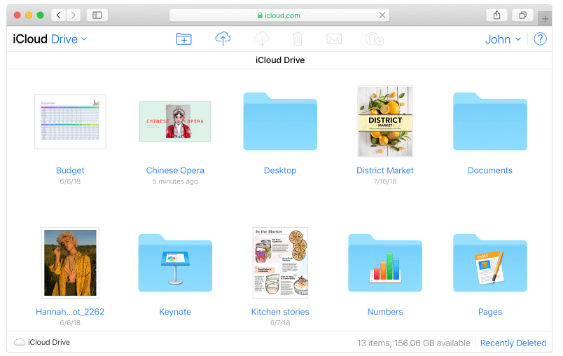The image size is (563, 356).
Task: Click the Chinese Opera file name
Action: click(x=175, y=170)
